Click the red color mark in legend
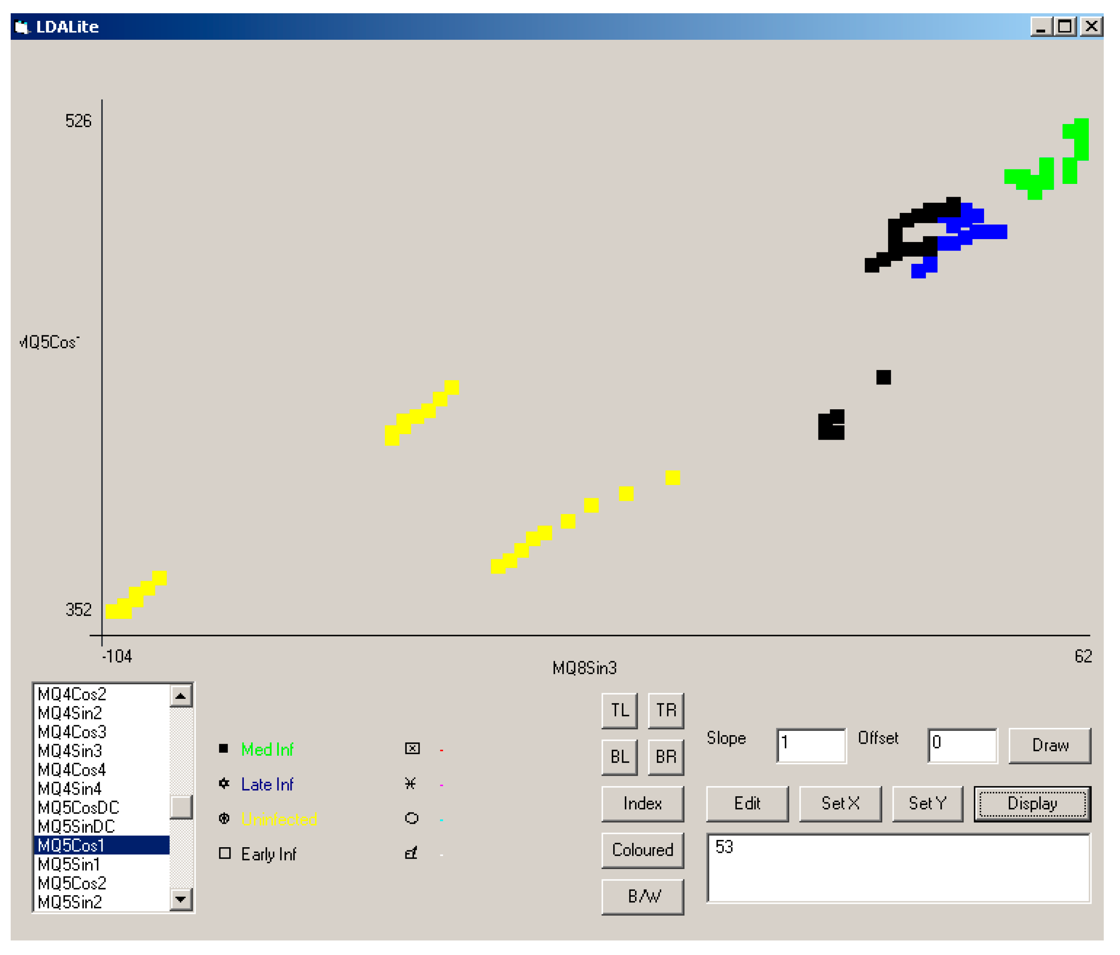Viewport: 1120px width, 955px height. point(442,750)
